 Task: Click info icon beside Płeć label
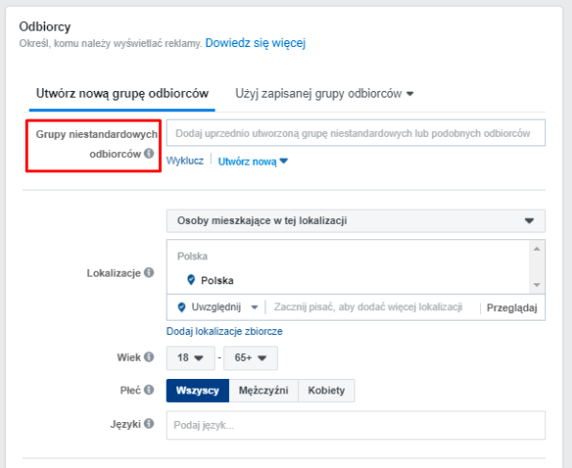[149, 390]
